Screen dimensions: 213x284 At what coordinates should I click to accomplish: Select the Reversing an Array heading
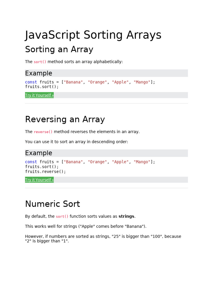coord(65,119)
